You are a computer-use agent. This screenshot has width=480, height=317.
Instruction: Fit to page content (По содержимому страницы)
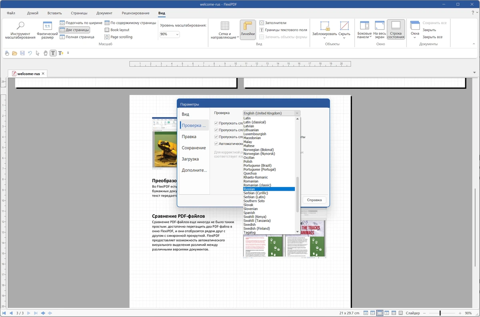click(x=130, y=23)
